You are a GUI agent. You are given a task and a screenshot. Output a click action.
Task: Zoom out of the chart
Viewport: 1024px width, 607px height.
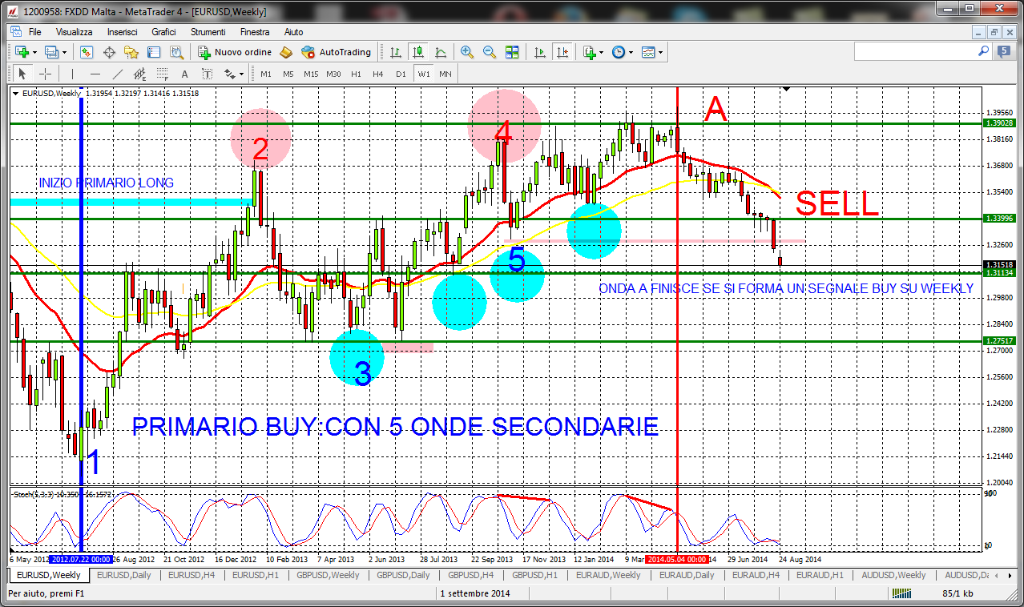click(x=489, y=52)
